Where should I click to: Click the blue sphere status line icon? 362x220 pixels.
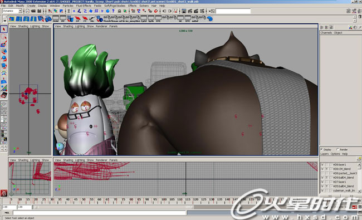107,11
